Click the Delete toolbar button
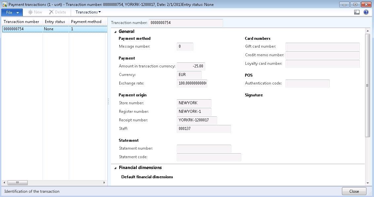Viewport: 374px width, 197px height. (57, 12)
